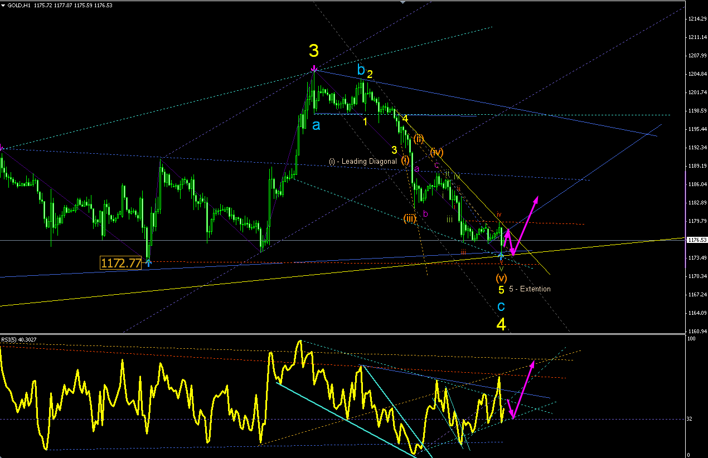Select the magenta "b" sub-wave label

(x=425, y=213)
